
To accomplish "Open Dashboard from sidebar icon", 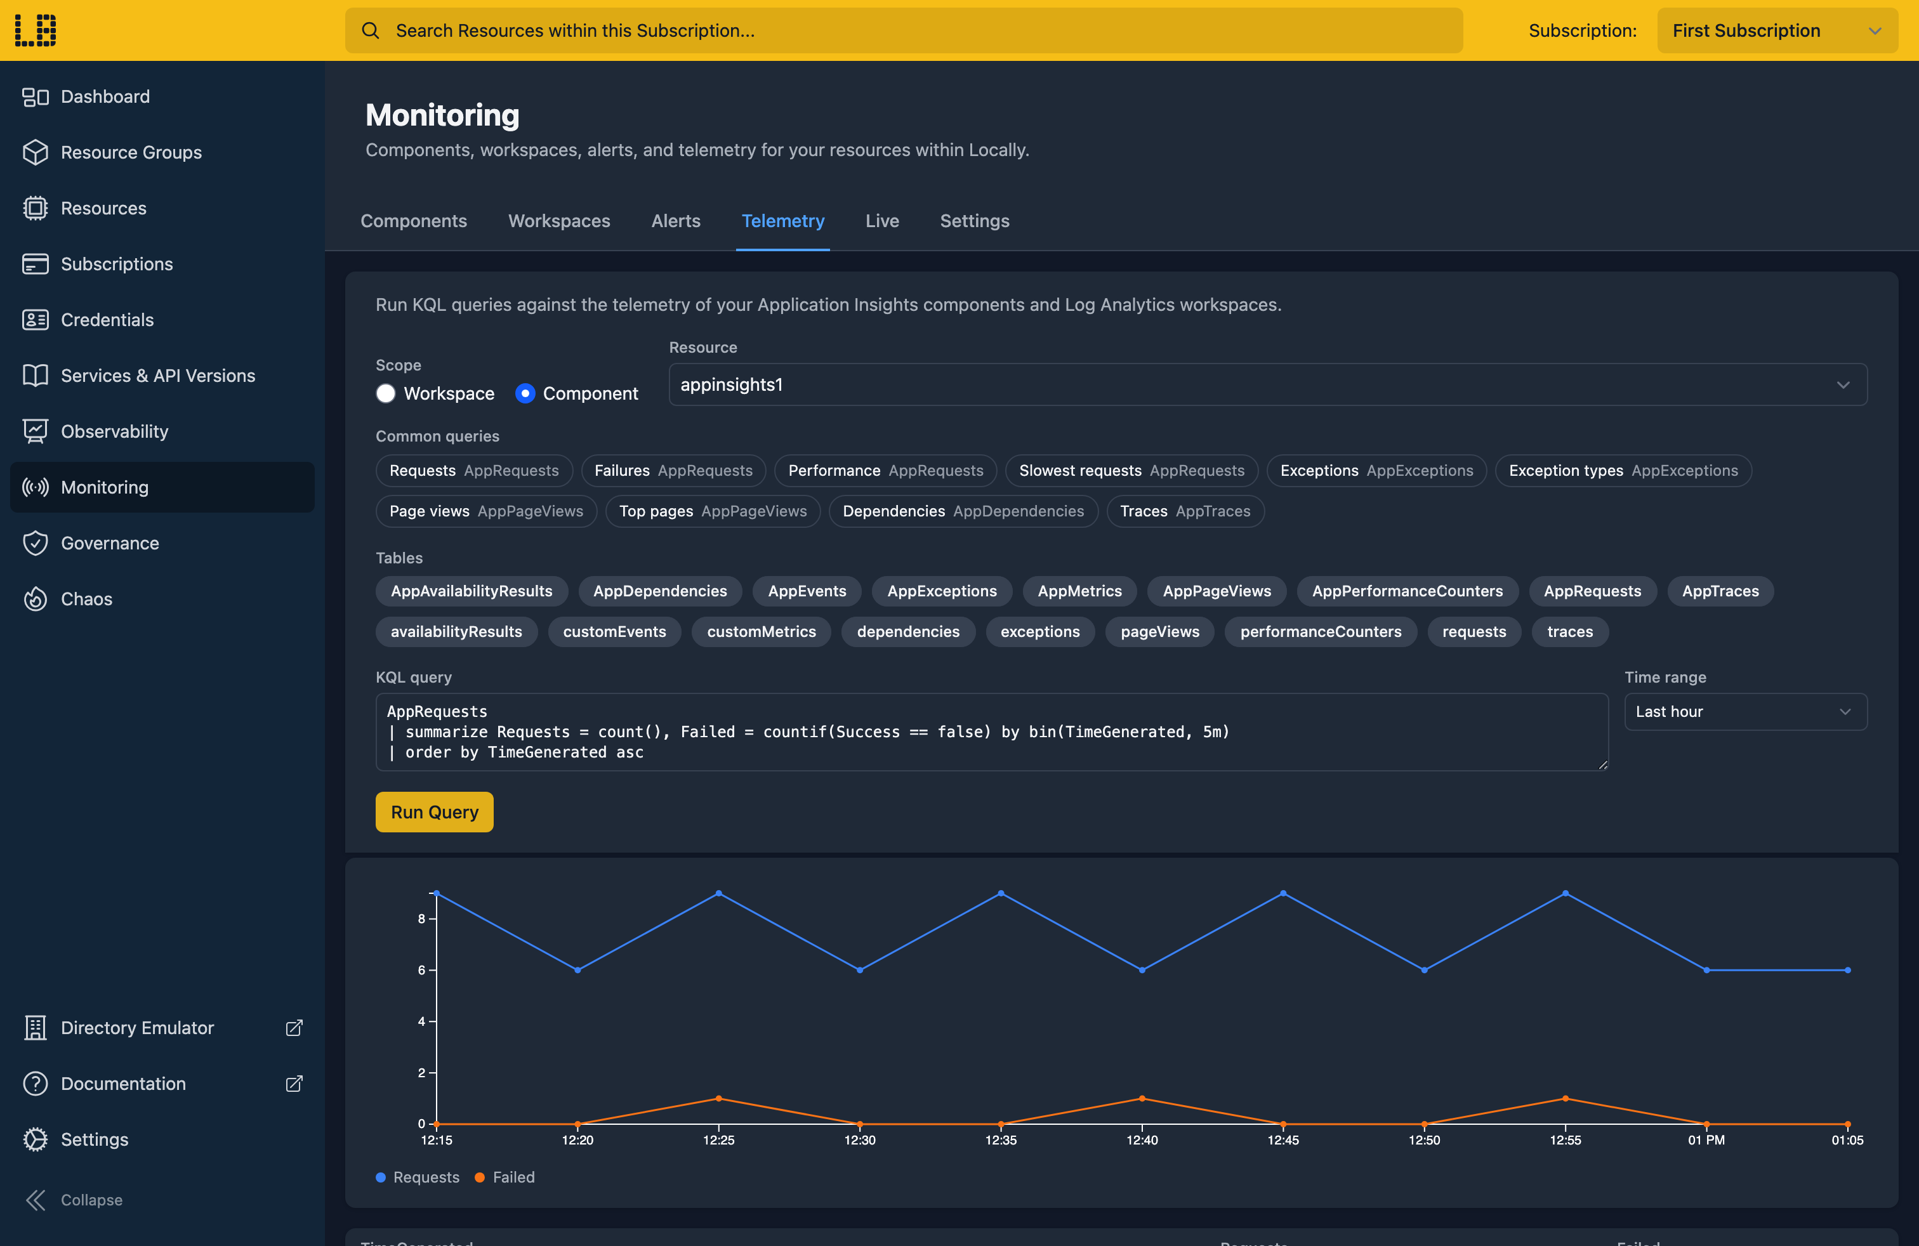I will pos(36,96).
